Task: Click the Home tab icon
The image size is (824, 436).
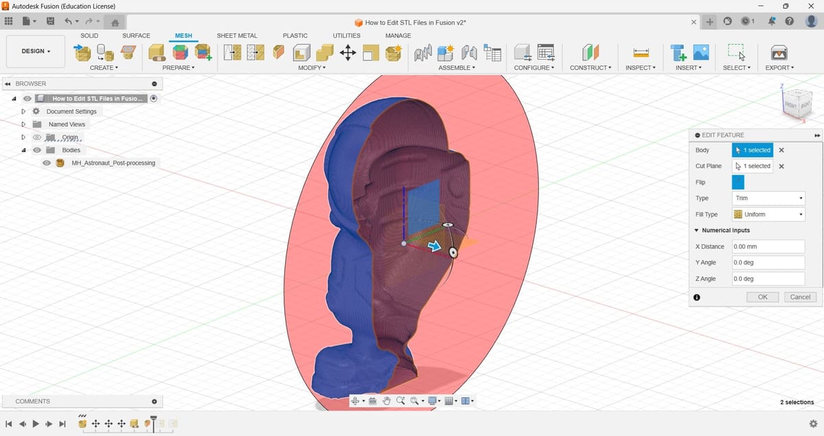Action: tap(115, 23)
